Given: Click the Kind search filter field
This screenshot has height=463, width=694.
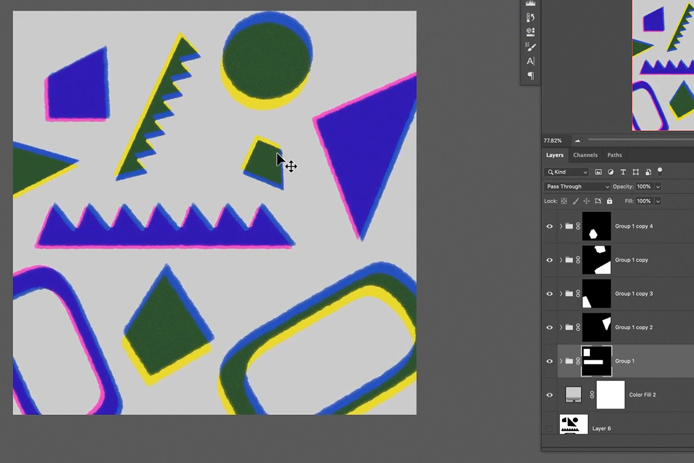Looking at the screenshot, I should tap(566, 172).
